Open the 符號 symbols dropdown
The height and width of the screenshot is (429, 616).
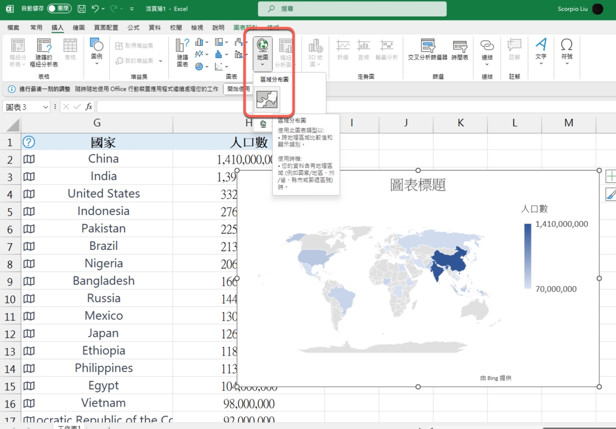(567, 51)
